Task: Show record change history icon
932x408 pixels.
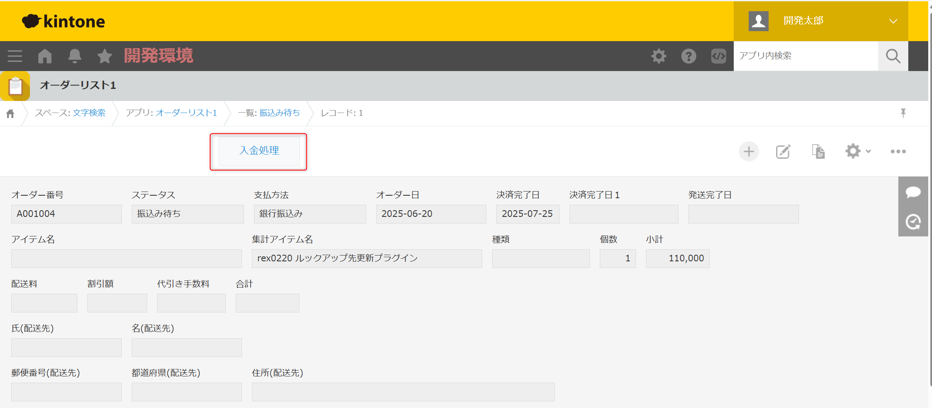Action: click(913, 222)
